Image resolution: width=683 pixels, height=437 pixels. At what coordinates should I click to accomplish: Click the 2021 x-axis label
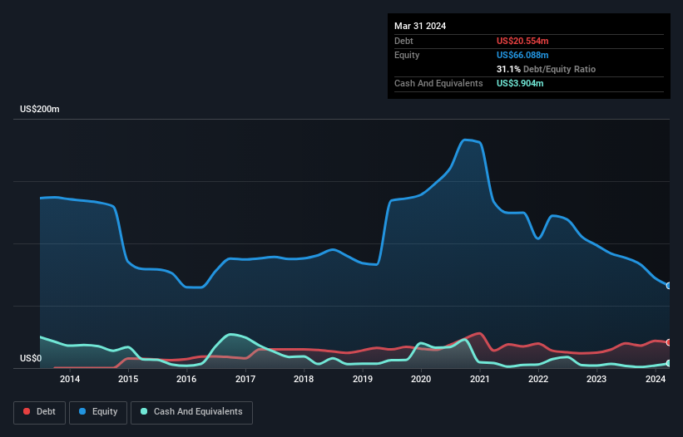(479, 379)
